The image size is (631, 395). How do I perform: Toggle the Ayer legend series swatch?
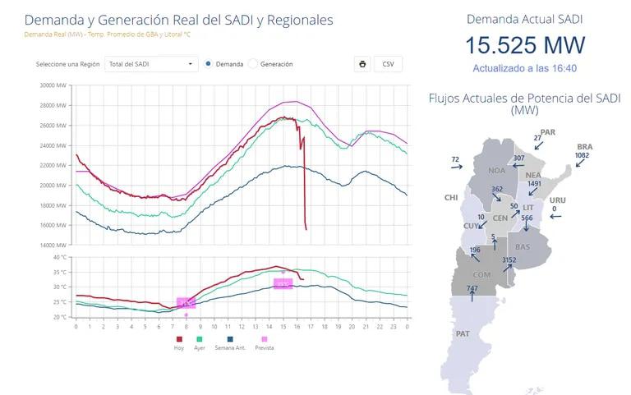point(200,338)
